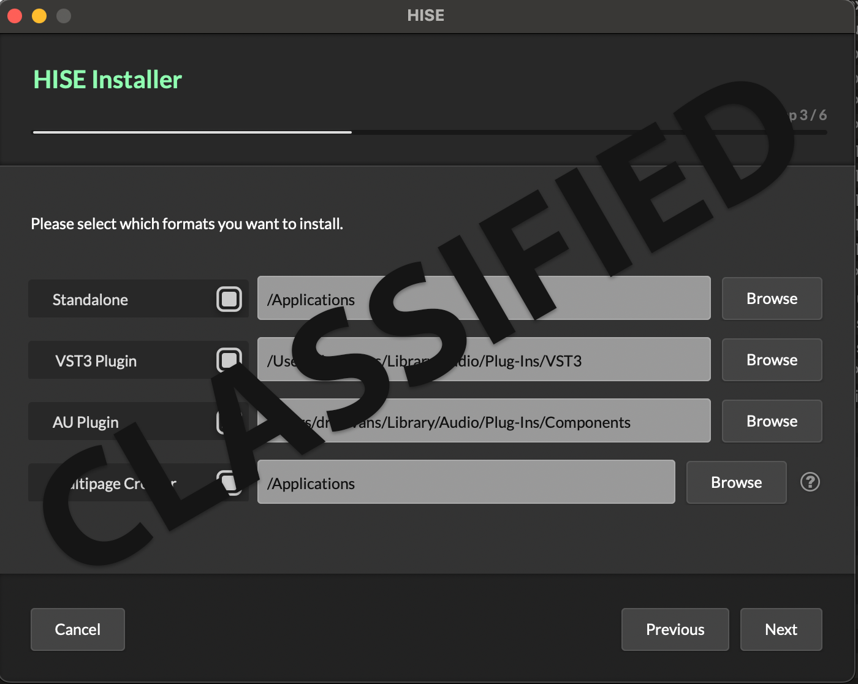Toggle the Multipage Creator checkbox
Viewport: 858px width, 684px height.
pos(229,483)
